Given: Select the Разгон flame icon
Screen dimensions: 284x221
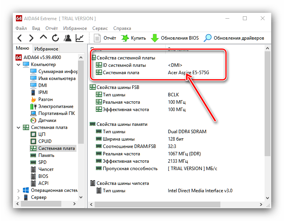Looking at the screenshot, I should 33,99.
